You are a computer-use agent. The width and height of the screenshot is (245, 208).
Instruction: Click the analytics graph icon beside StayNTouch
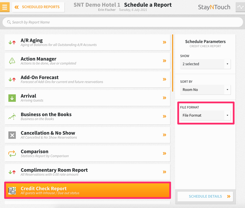coord(240,7)
